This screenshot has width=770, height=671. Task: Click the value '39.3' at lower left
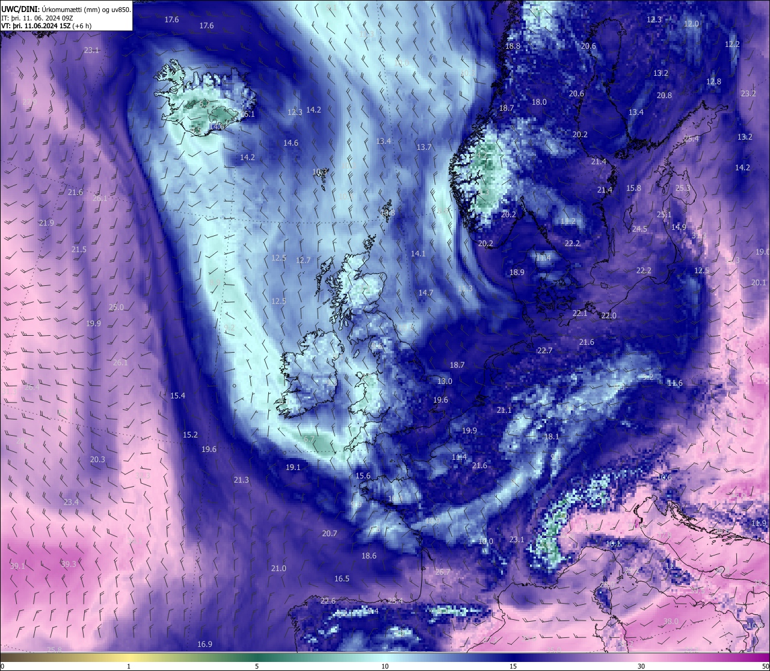click(x=69, y=564)
